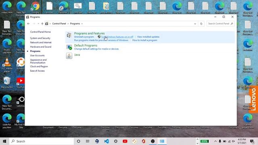Click the Lenovo orange side tab

[x=254, y=99]
